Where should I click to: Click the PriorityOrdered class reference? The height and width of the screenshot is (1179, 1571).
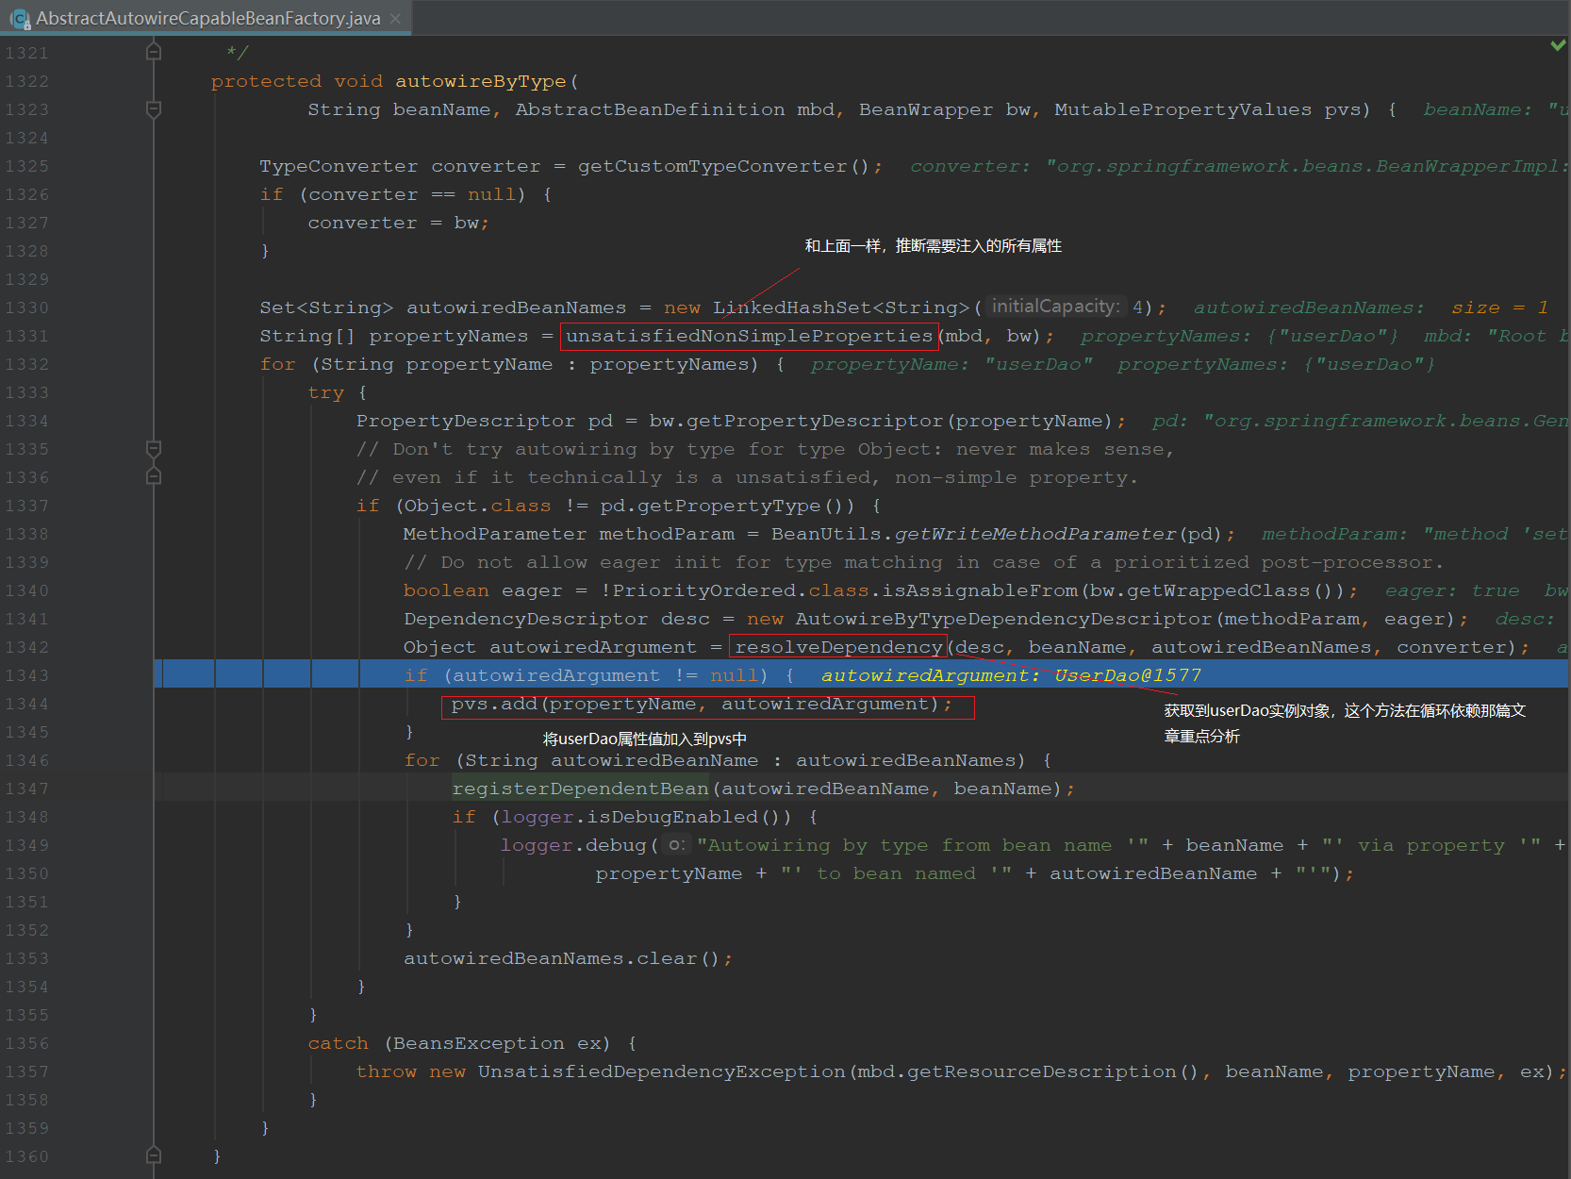click(x=704, y=590)
